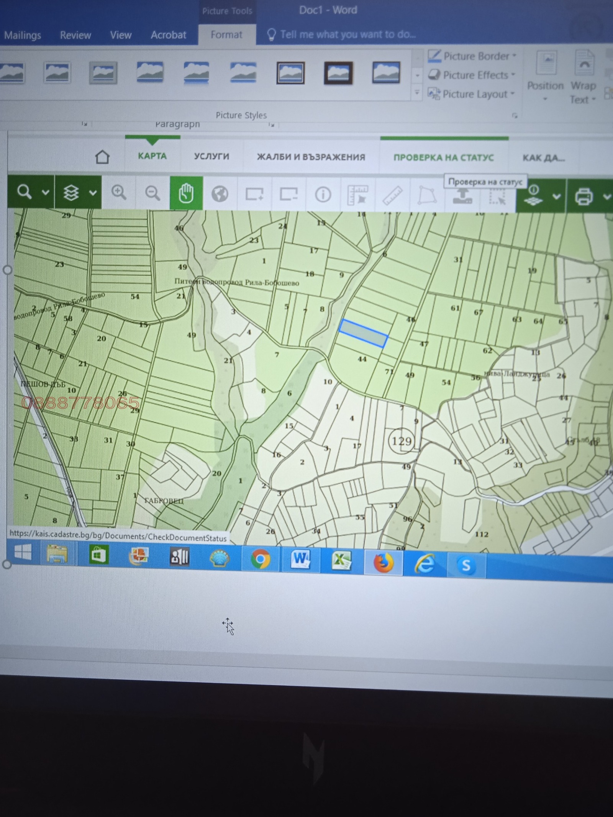The width and height of the screenshot is (613, 817).
Task: Switch to the Review ribbon tab
Action: pos(75,35)
